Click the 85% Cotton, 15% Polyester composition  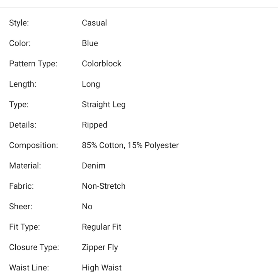point(130,145)
